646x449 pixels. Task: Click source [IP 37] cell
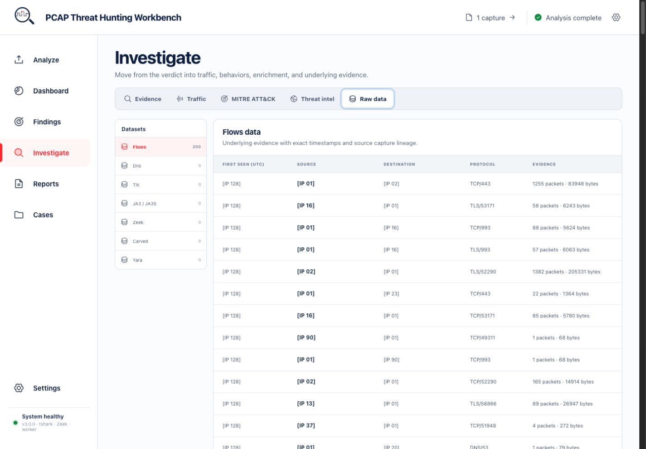[306, 425]
